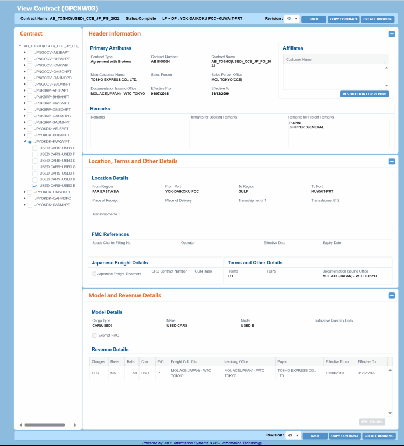Viewport: 404px width, 446px height.
Task: Collapse the Header Information section
Action: click(x=392, y=34)
